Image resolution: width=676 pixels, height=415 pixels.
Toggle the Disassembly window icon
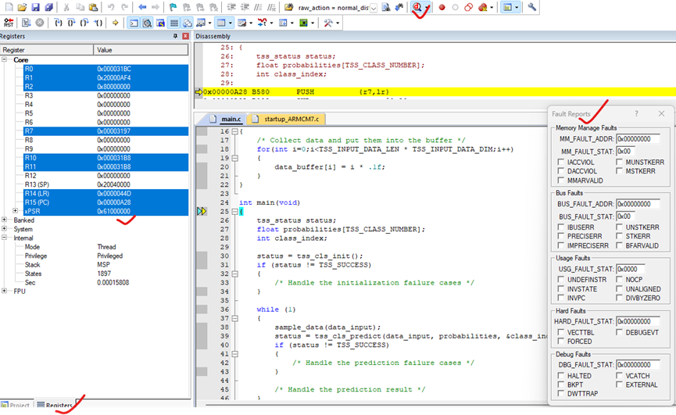click(148, 23)
